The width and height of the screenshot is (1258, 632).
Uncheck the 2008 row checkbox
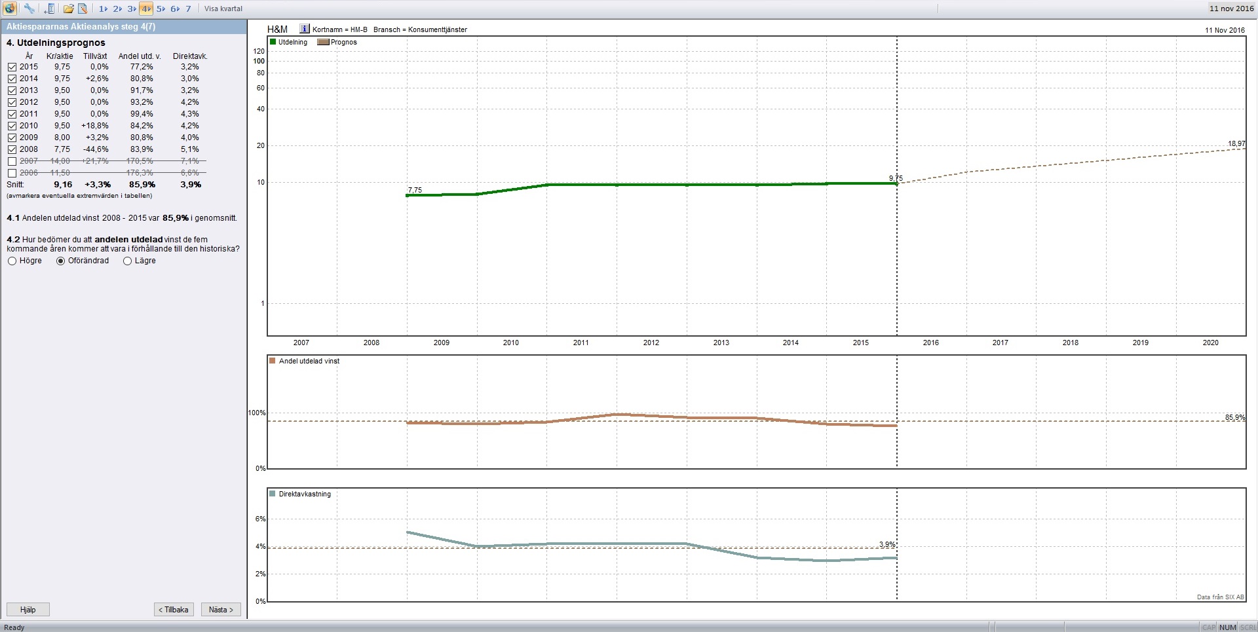coord(12,149)
